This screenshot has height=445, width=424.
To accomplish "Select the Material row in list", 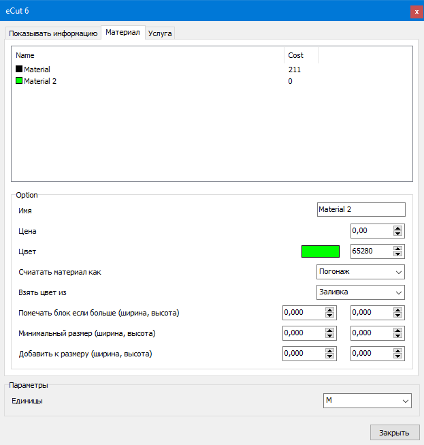I will 37,70.
